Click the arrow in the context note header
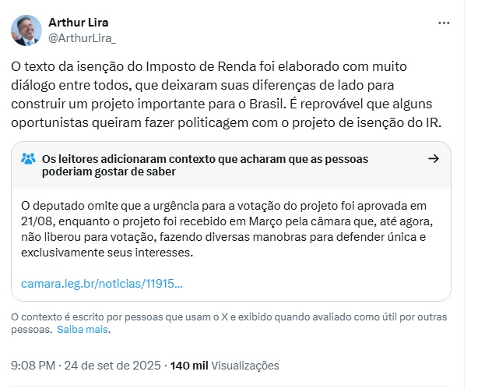The width and height of the screenshot is (485, 389). click(434, 159)
